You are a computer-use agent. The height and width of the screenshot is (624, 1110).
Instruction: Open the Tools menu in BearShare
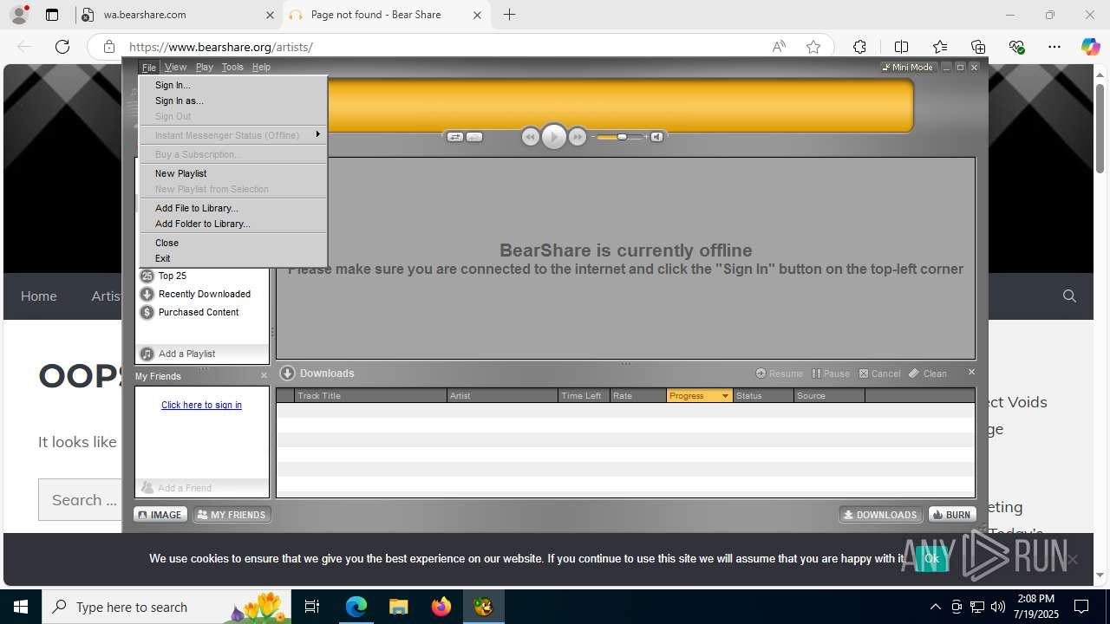coord(232,67)
